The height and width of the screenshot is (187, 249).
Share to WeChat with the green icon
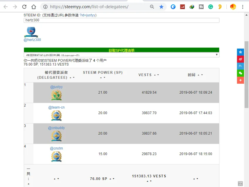coord(241,73)
